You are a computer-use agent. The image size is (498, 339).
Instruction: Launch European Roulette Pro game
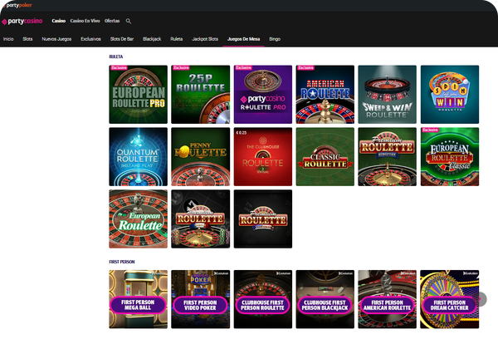tap(138, 95)
